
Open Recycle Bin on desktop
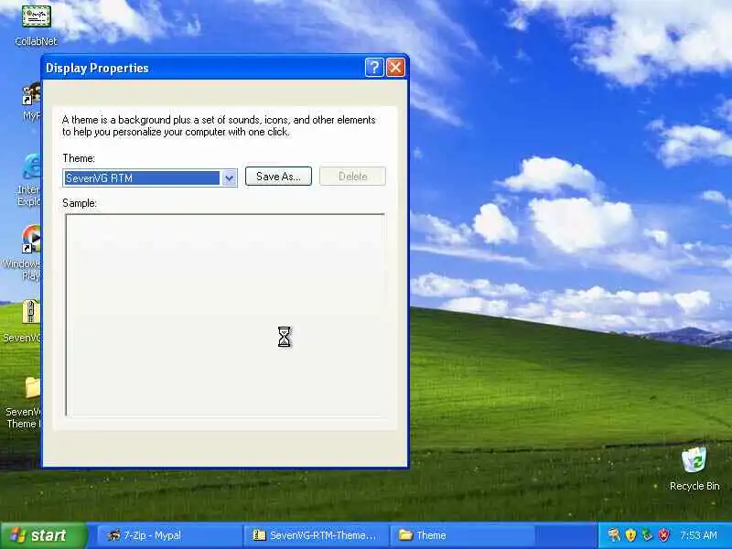(x=694, y=469)
